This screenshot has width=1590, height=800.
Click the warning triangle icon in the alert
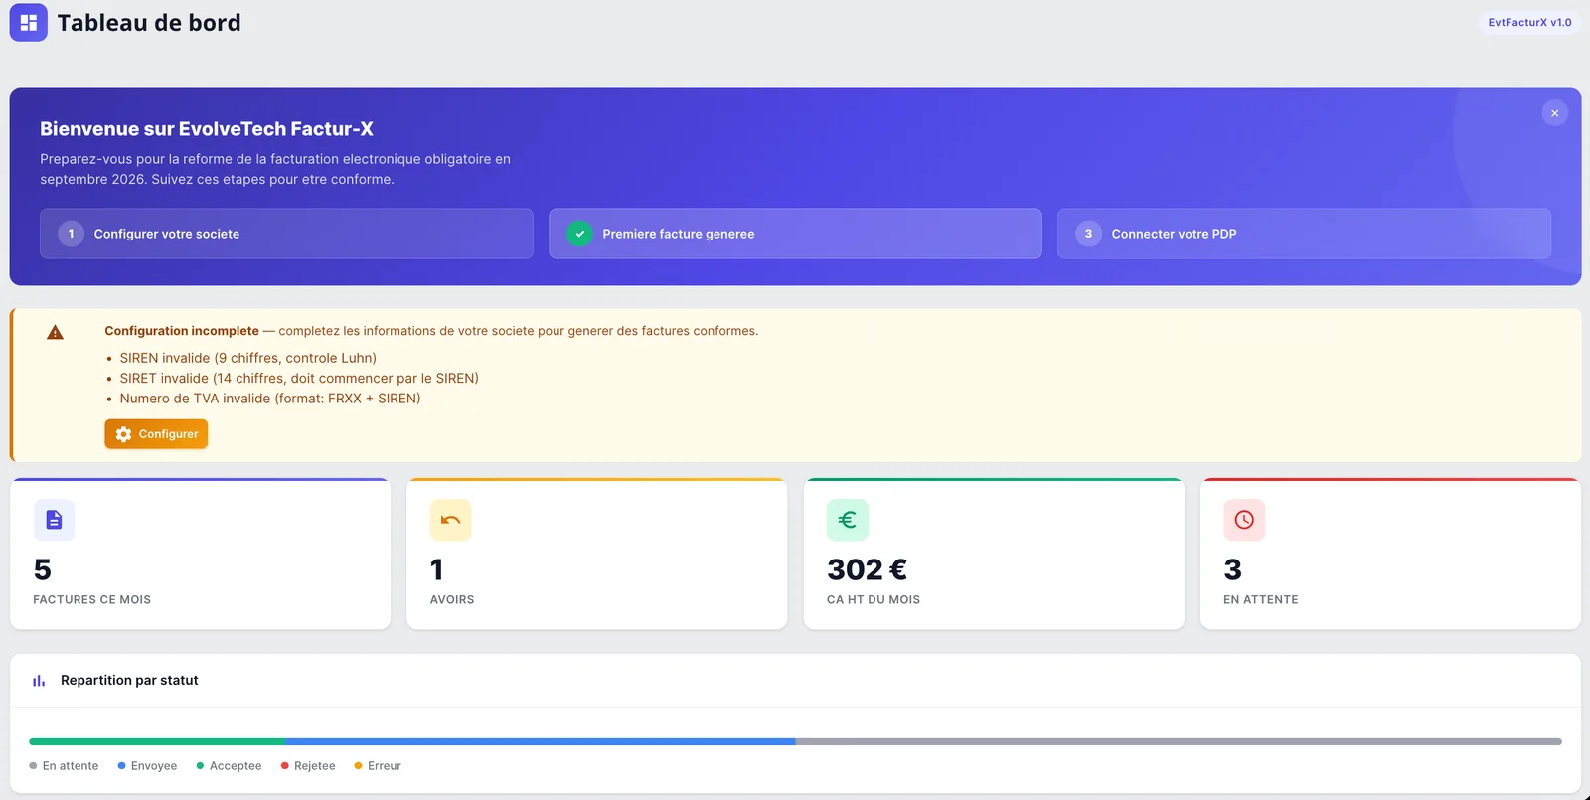coord(55,333)
